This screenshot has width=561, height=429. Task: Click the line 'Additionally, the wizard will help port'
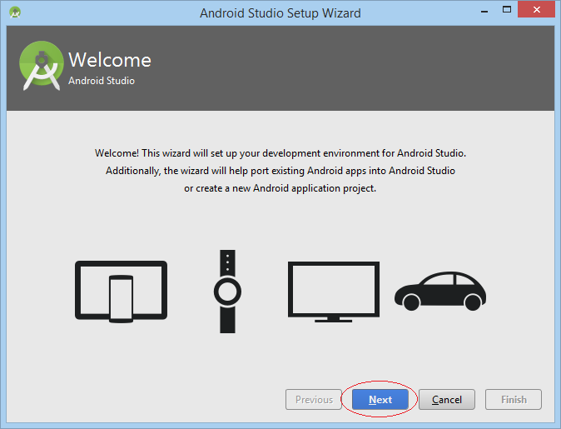click(x=280, y=171)
